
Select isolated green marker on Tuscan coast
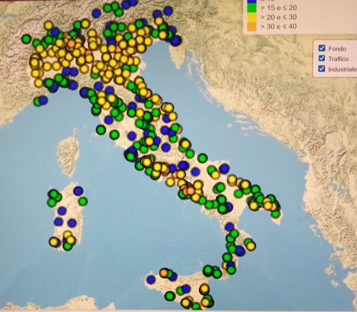101,130
